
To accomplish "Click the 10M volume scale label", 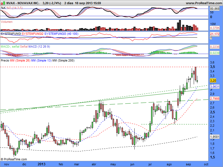I will pyautogui.click(x=213, y=24).
